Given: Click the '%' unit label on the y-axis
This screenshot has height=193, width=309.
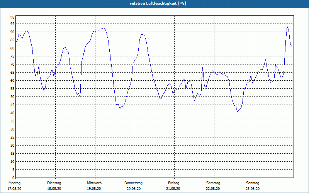Looking at the screenshot, I should point(12,17).
